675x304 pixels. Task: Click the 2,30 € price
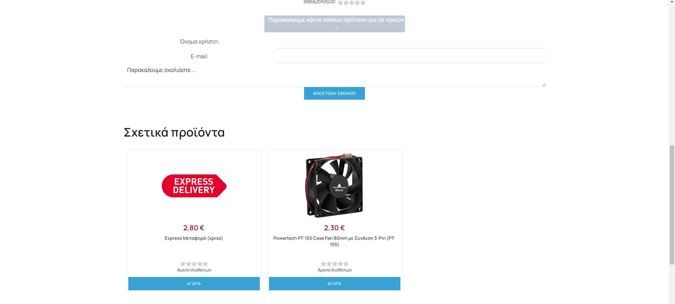coord(334,228)
